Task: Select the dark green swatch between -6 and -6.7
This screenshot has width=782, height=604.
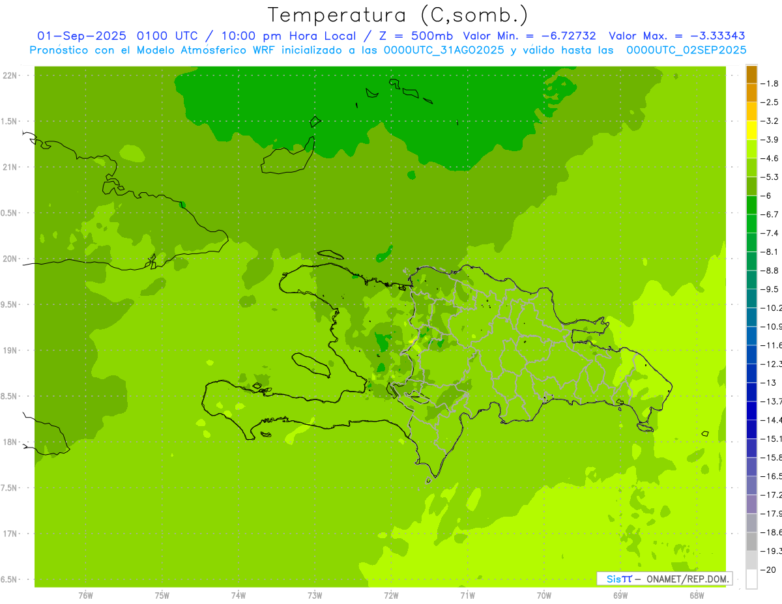Action: click(751, 205)
